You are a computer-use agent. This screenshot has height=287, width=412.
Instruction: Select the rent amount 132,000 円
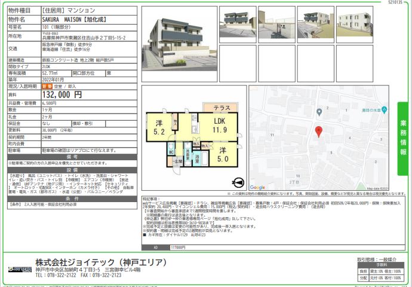click(62, 94)
